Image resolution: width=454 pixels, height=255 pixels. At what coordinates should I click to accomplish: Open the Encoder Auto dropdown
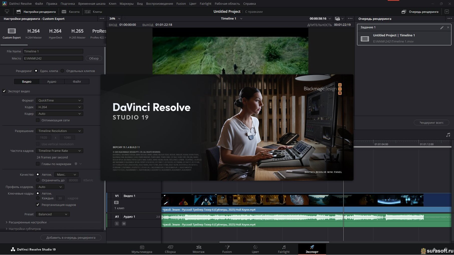click(59, 113)
